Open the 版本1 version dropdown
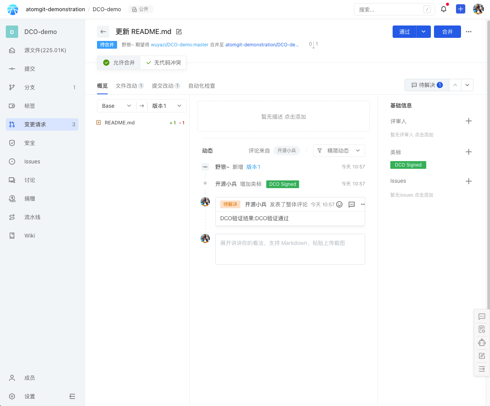The height and width of the screenshot is (406, 490). pyautogui.click(x=167, y=106)
